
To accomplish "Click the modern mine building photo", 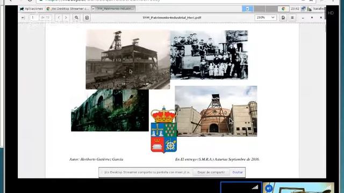I will (216, 111).
